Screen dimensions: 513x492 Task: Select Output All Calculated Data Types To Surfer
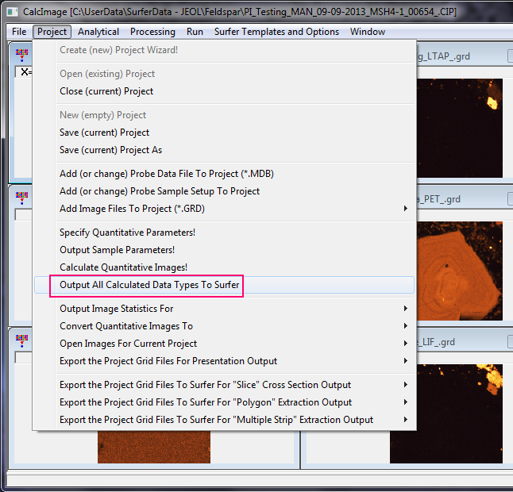click(x=149, y=285)
